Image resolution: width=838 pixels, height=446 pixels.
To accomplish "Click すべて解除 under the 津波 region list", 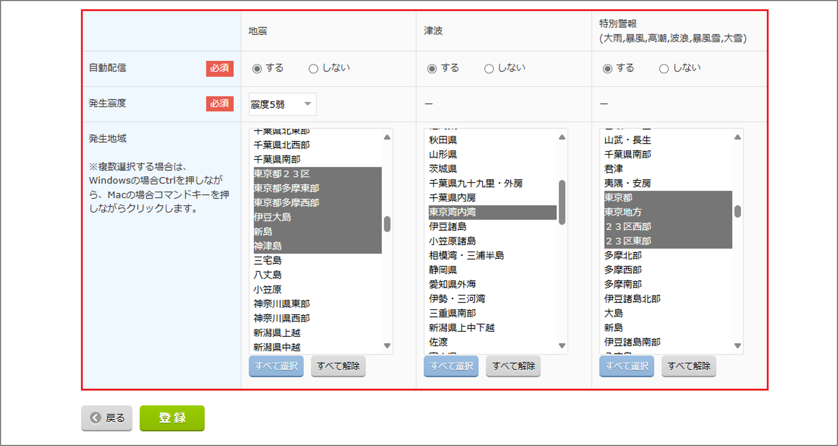I will tap(513, 366).
